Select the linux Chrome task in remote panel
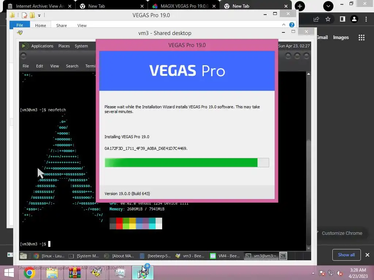 click(x=49, y=256)
